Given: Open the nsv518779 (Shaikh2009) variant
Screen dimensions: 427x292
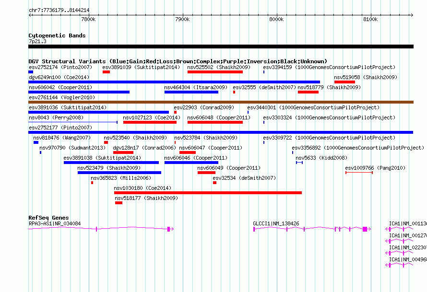Looking at the screenshot, I should [308, 92].
